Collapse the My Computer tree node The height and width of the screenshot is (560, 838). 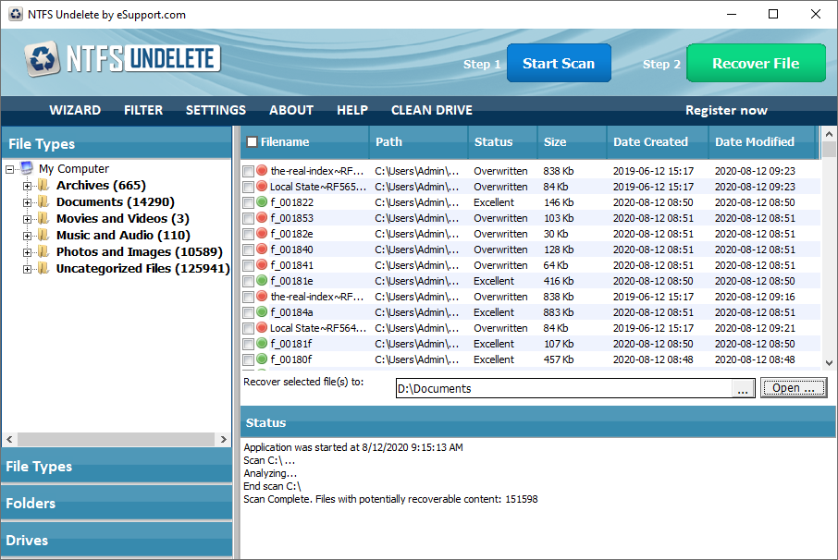pyautogui.click(x=9, y=170)
